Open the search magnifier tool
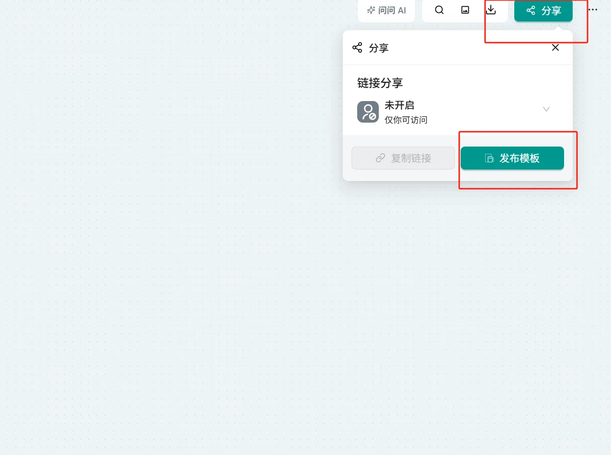The image size is (611, 455). tap(439, 10)
